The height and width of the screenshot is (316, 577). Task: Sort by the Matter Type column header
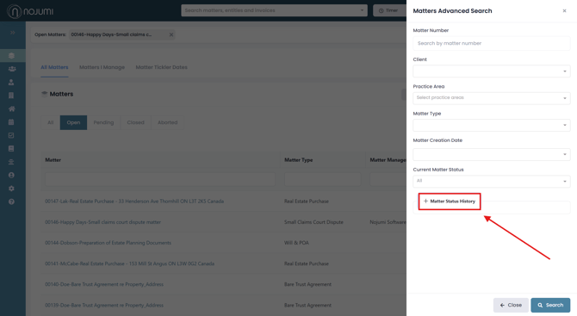click(299, 160)
